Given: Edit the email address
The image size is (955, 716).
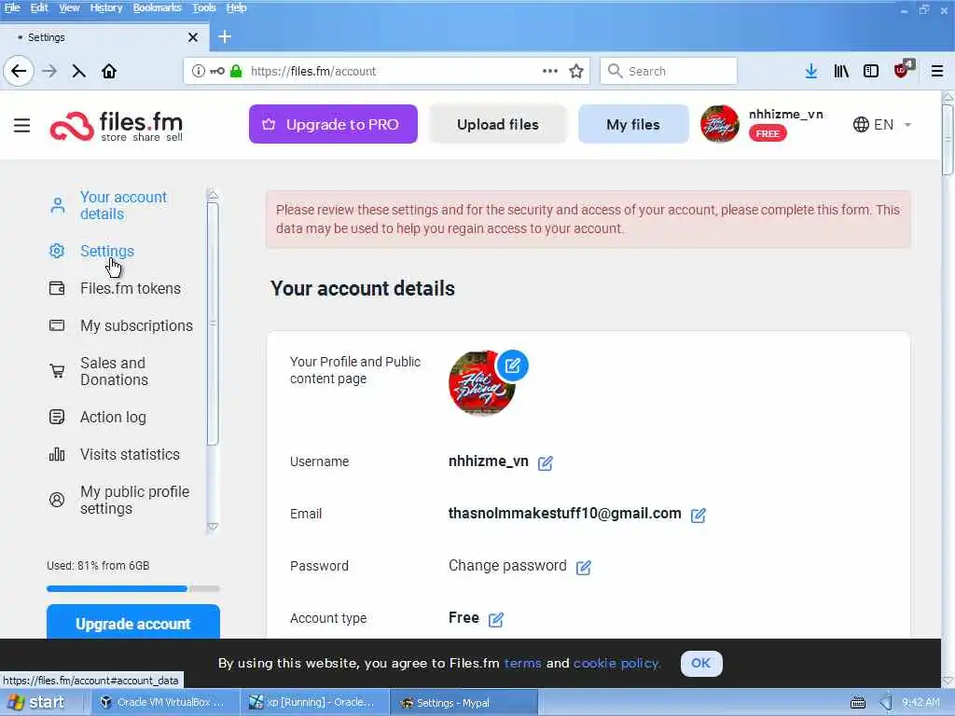Looking at the screenshot, I should tap(698, 515).
